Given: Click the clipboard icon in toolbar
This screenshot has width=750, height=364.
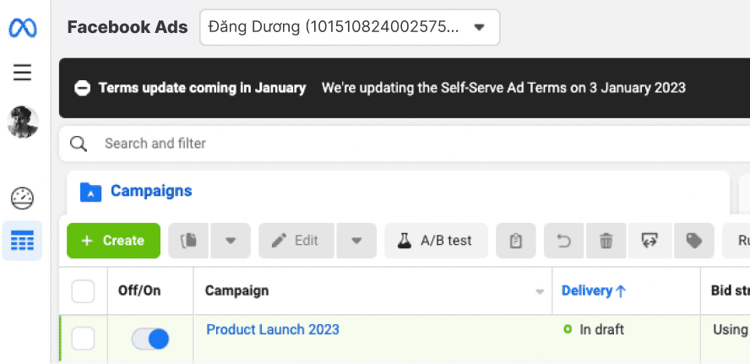Looking at the screenshot, I should pos(516,241).
